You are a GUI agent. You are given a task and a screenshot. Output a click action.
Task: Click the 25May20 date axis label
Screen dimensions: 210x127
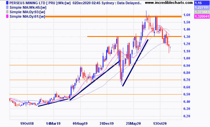click(x=134, y=123)
